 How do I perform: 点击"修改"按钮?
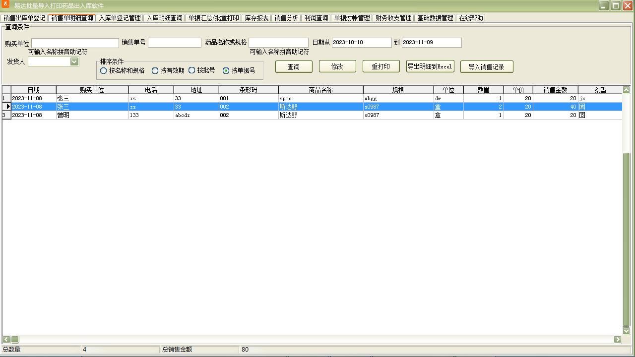coord(337,66)
